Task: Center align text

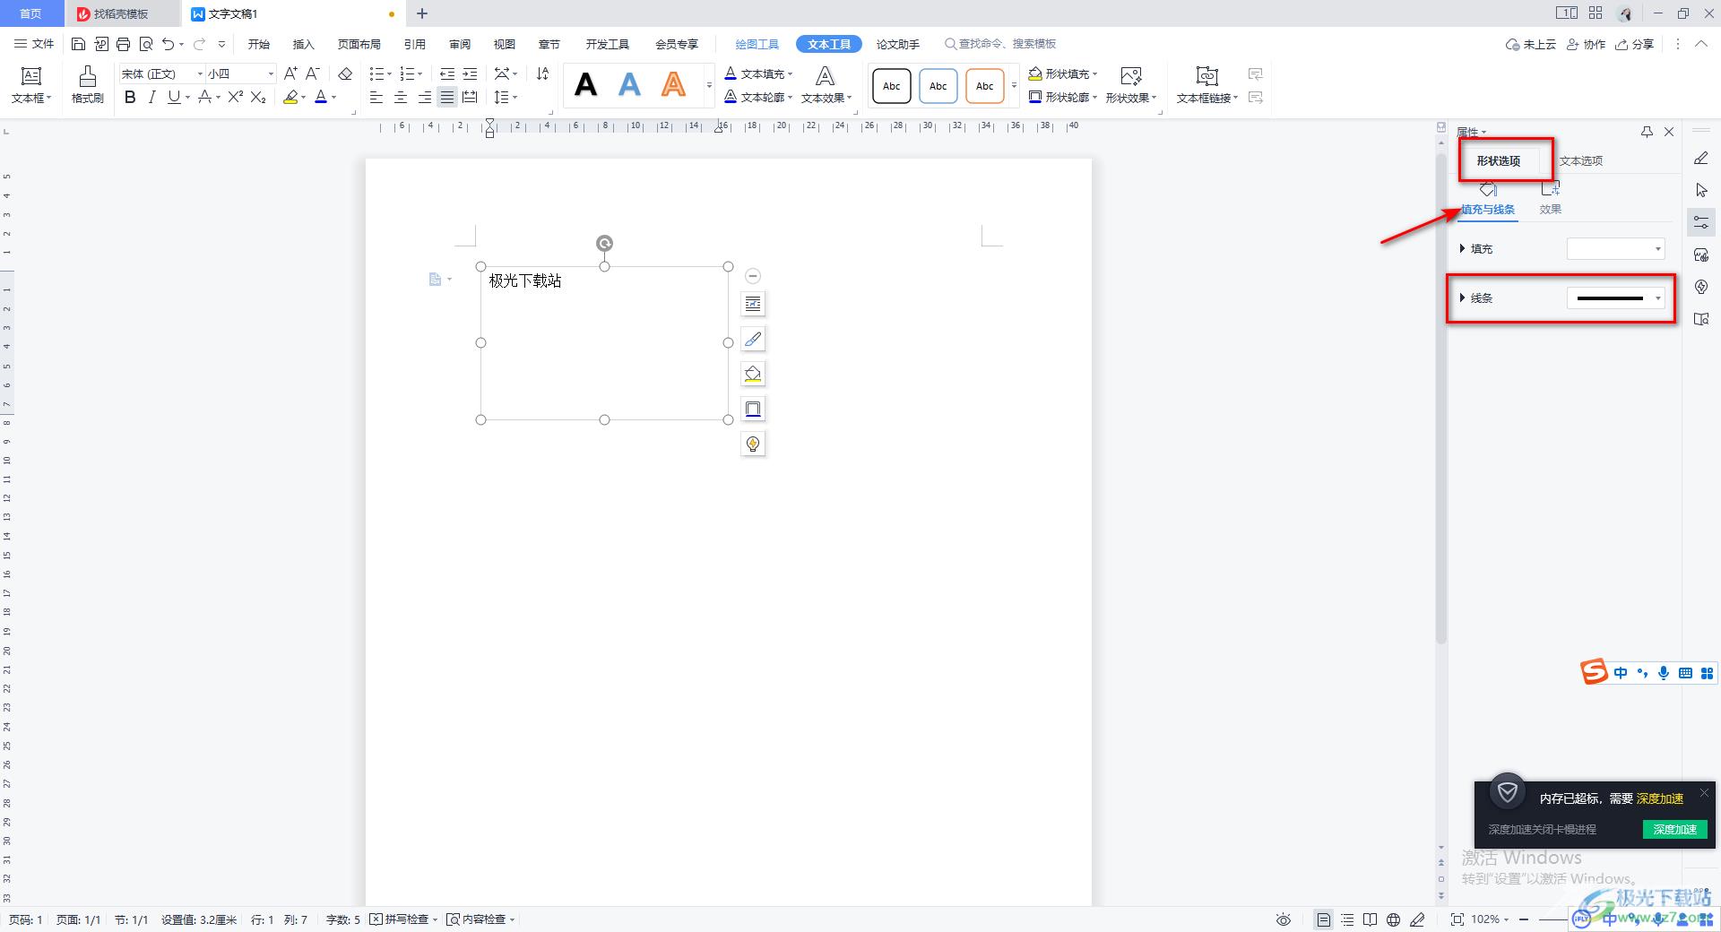Action: pyautogui.click(x=401, y=97)
